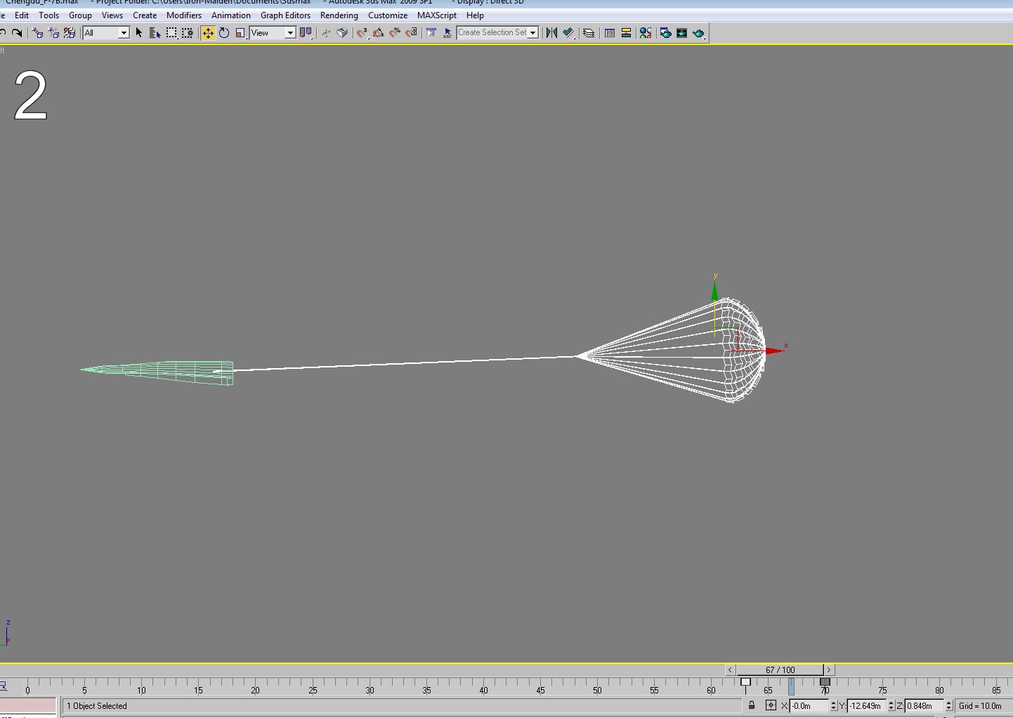Image resolution: width=1013 pixels, height=718 pixels.
Task: Toggle the Window/Crossing selection icon
Action: 188,33
